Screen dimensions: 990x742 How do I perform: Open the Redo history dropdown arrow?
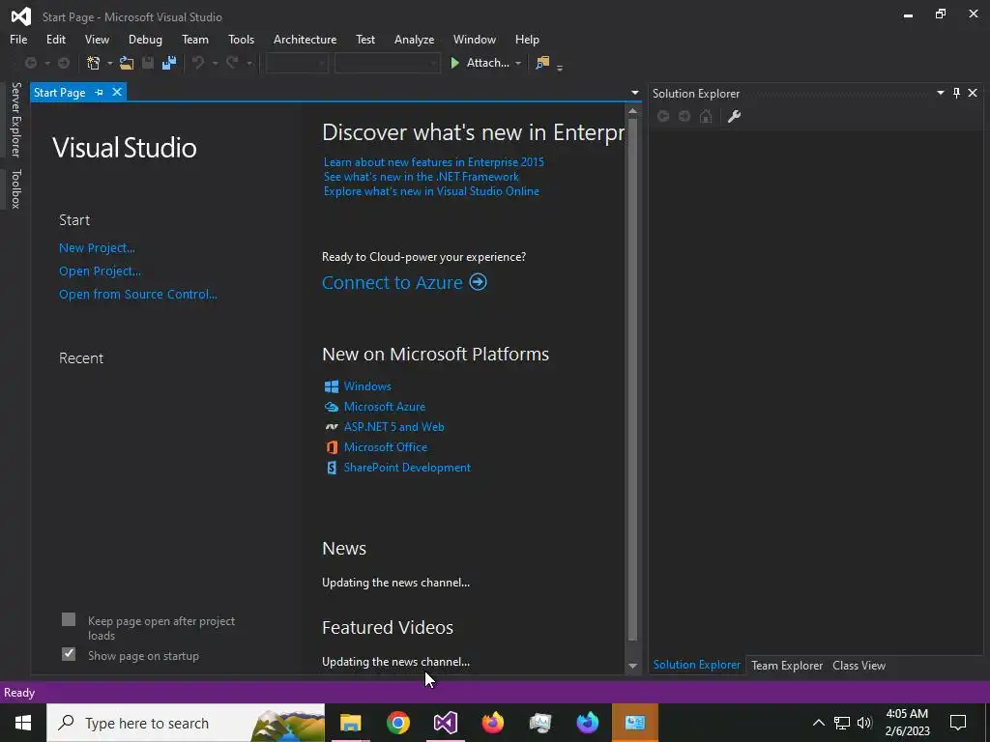click(248, 63)
